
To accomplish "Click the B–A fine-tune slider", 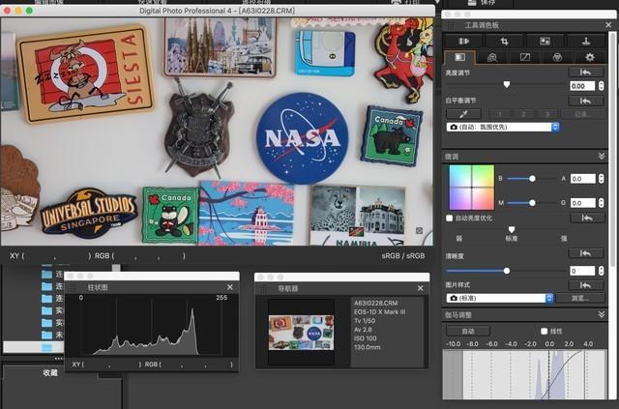I will 532,179.
